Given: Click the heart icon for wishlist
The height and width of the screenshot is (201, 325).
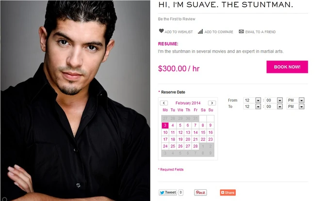Looking at the screenshot, I should 161,31.
